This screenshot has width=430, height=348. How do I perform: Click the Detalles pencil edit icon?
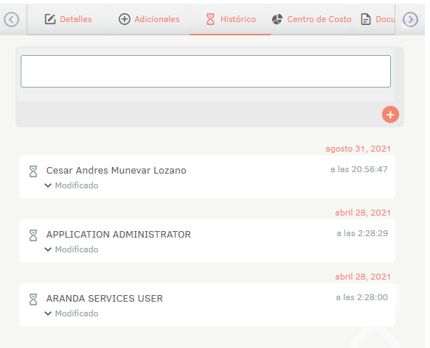50,19
